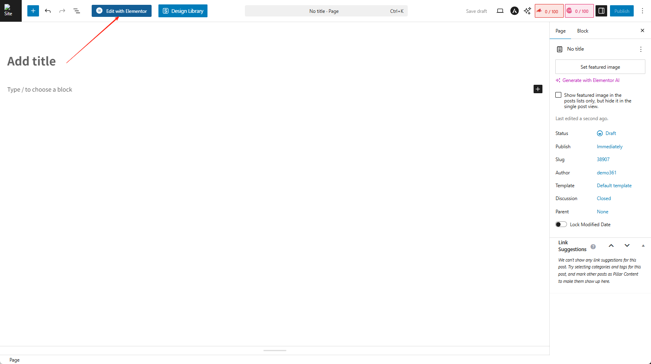Open the editor options three-dot menu
Screen dimensions: 651x364
coord(642,11)
